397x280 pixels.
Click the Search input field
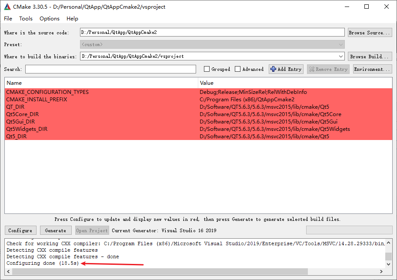pos(110,69)
